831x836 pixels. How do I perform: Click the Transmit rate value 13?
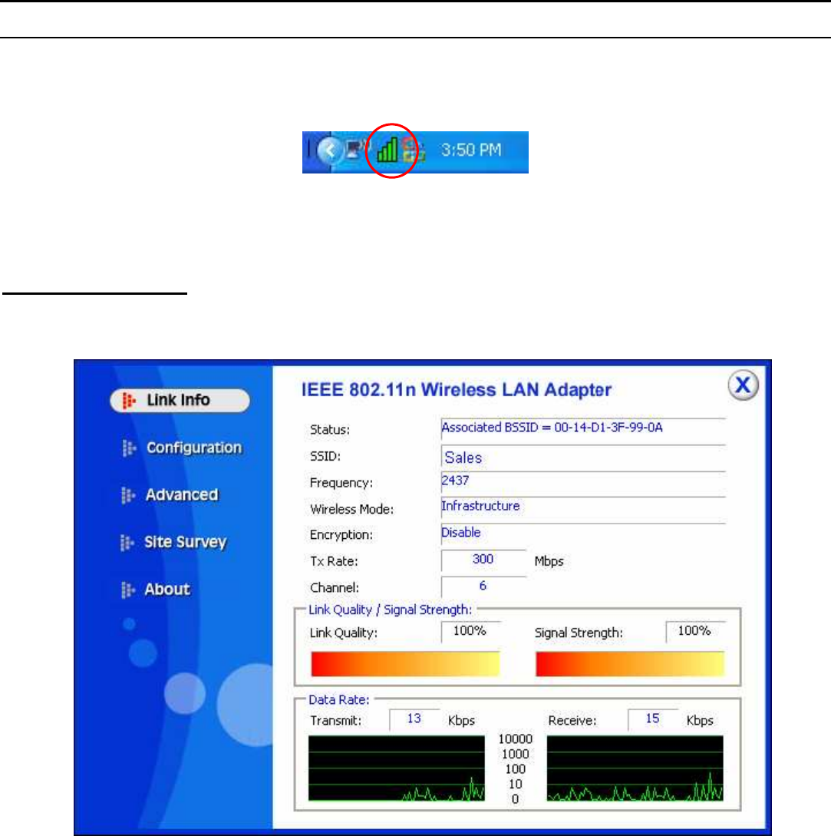pos(414,719)
